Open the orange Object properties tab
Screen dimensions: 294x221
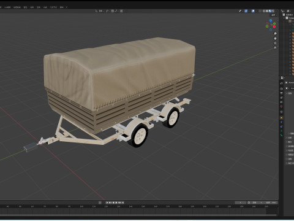coord(281,118)
